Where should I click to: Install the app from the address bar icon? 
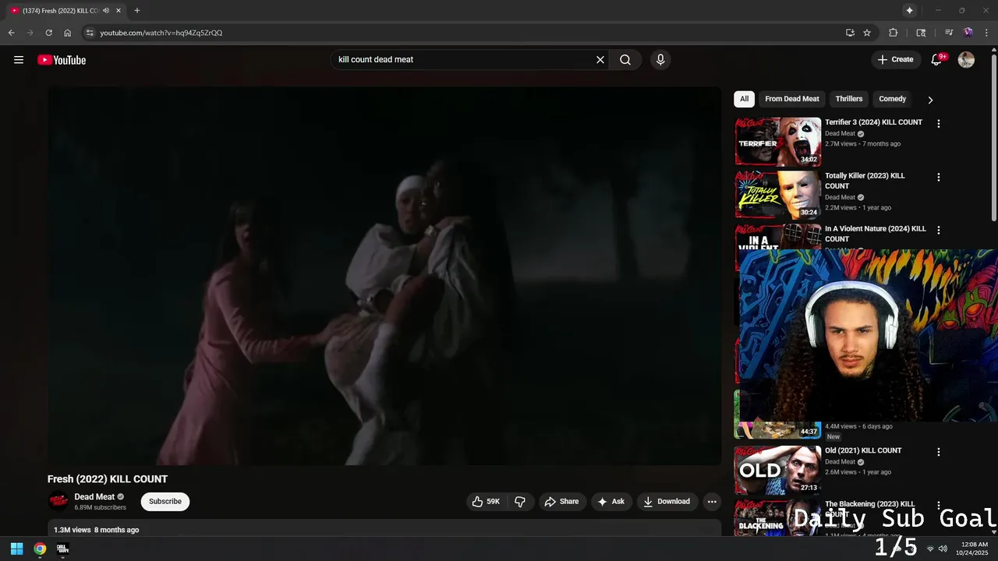[x=850, y=33]
